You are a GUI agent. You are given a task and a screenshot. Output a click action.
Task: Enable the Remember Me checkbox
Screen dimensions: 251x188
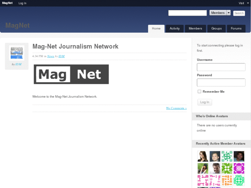pyautogui.click(x=199, y=91)
